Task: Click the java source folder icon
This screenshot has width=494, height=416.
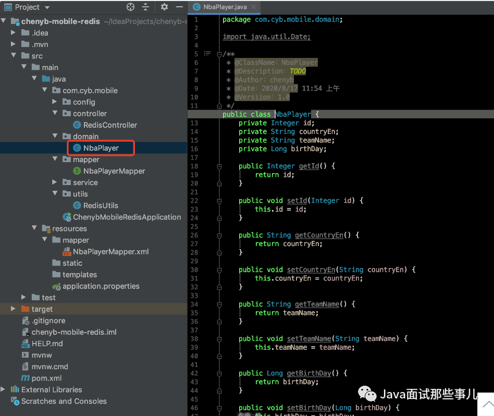Action: (x=46, y=79)
